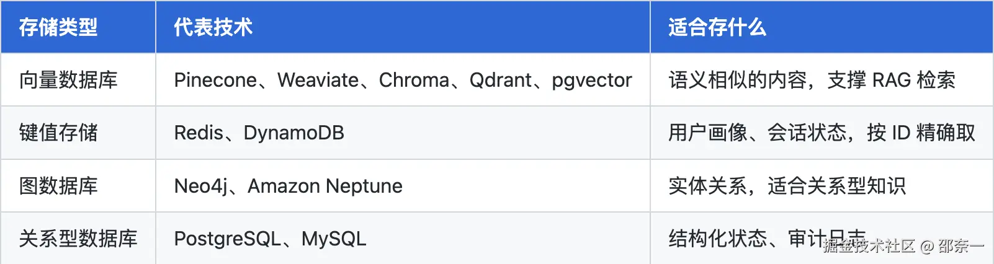This screenshot has height=264, width=994.
Task: Select the 图数据库 cell
Action: tap(78, 186)
